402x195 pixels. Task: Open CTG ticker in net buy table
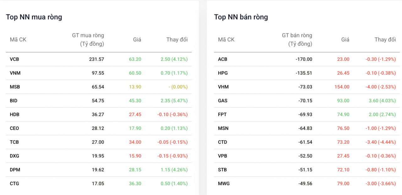tap(14, 183)
